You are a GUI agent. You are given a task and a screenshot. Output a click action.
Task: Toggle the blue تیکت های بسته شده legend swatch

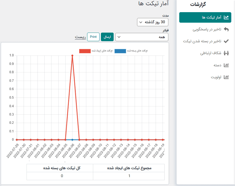(120, 51)
